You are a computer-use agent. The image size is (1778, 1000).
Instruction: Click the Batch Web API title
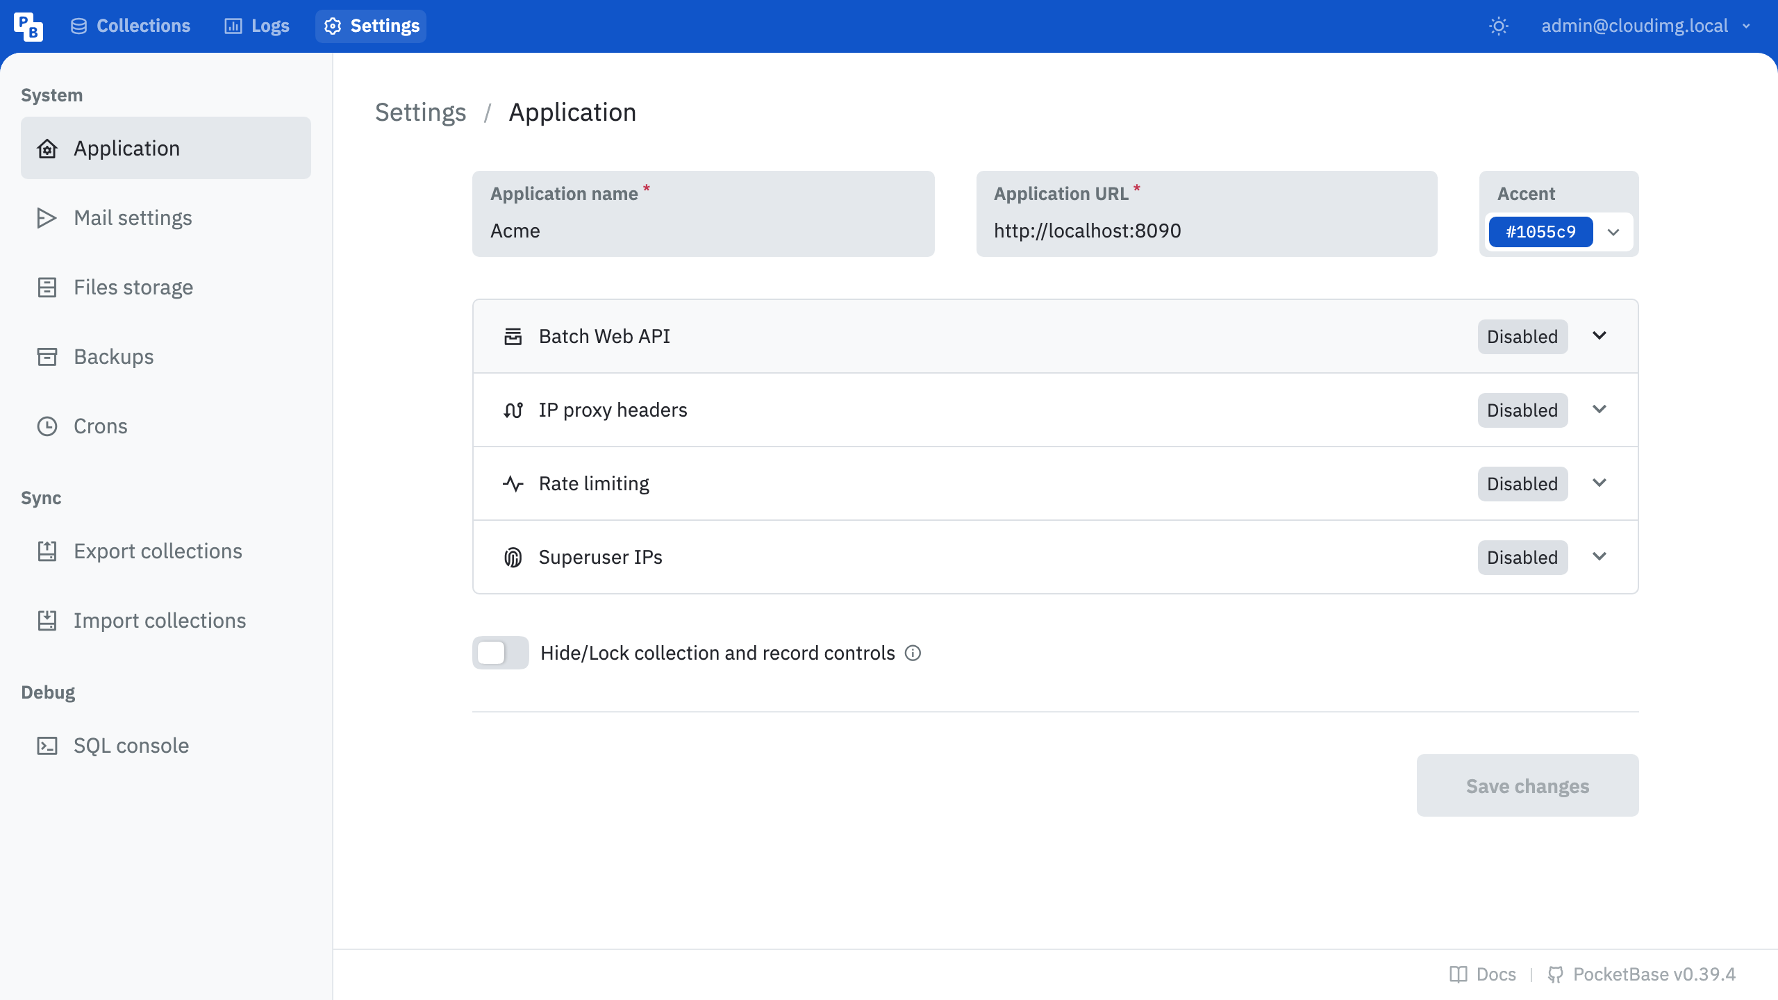[x=604, y=337]
